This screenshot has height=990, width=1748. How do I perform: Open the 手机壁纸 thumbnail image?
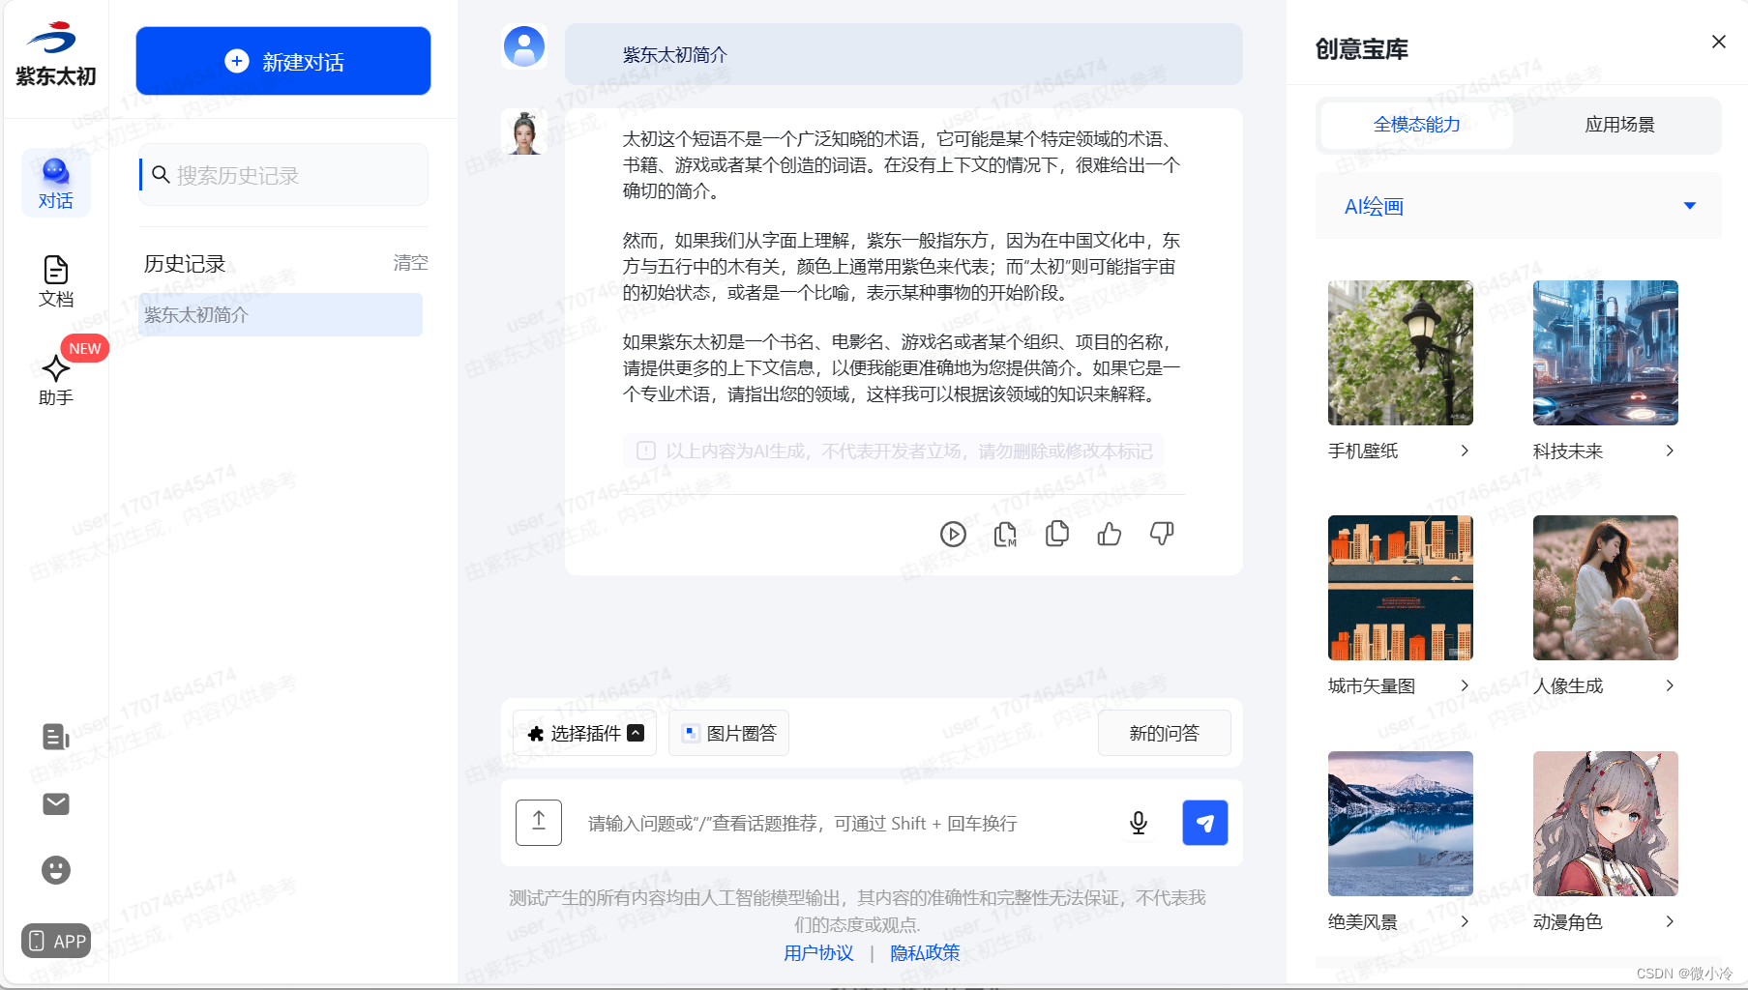[x=1401, y=353]
